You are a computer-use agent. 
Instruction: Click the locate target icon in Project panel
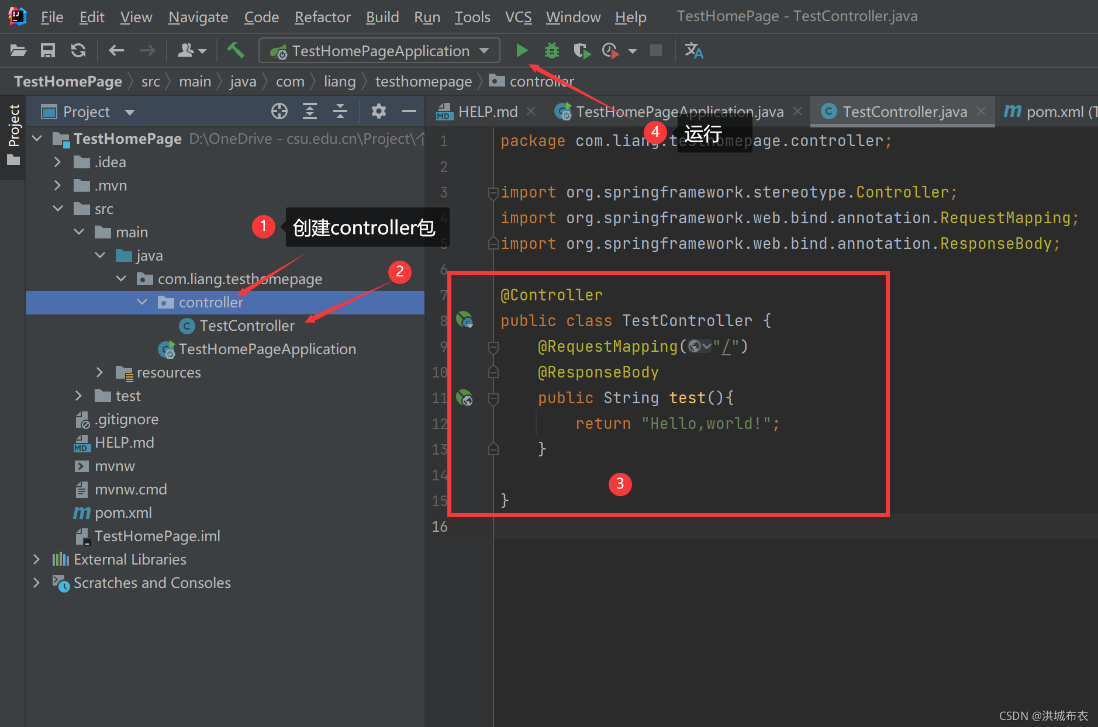[279, 111]
